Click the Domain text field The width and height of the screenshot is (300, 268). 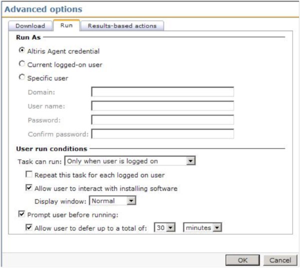pos(162,91)
